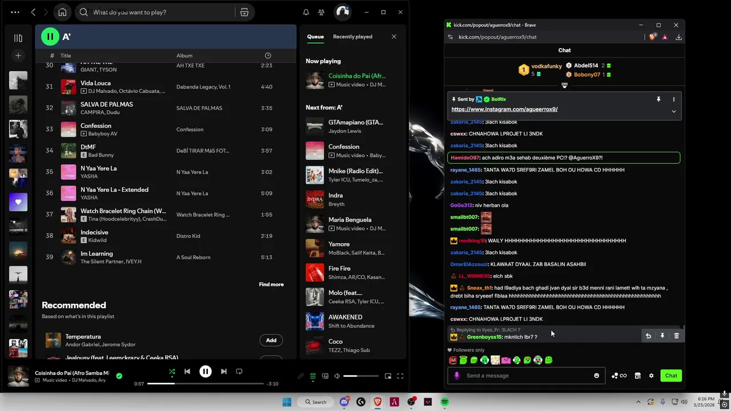Image resolution: width=731 pixels, height=411 pixels.
Task: Open Discord from the taskbar
Action: (x=344, y=402)
